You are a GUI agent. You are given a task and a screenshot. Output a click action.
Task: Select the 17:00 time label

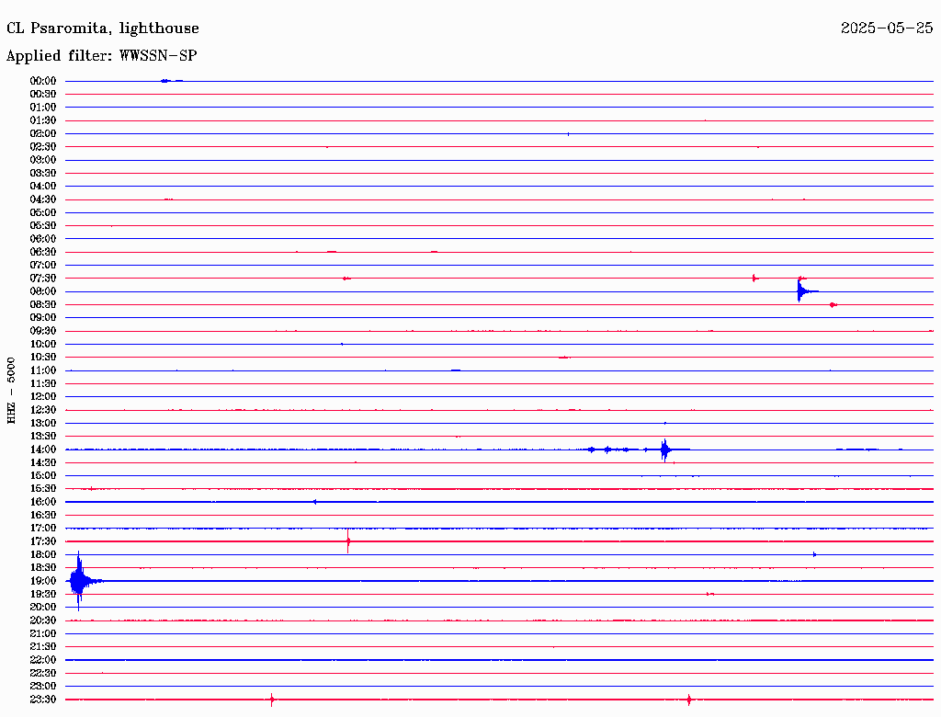click(x=43, y=529)
